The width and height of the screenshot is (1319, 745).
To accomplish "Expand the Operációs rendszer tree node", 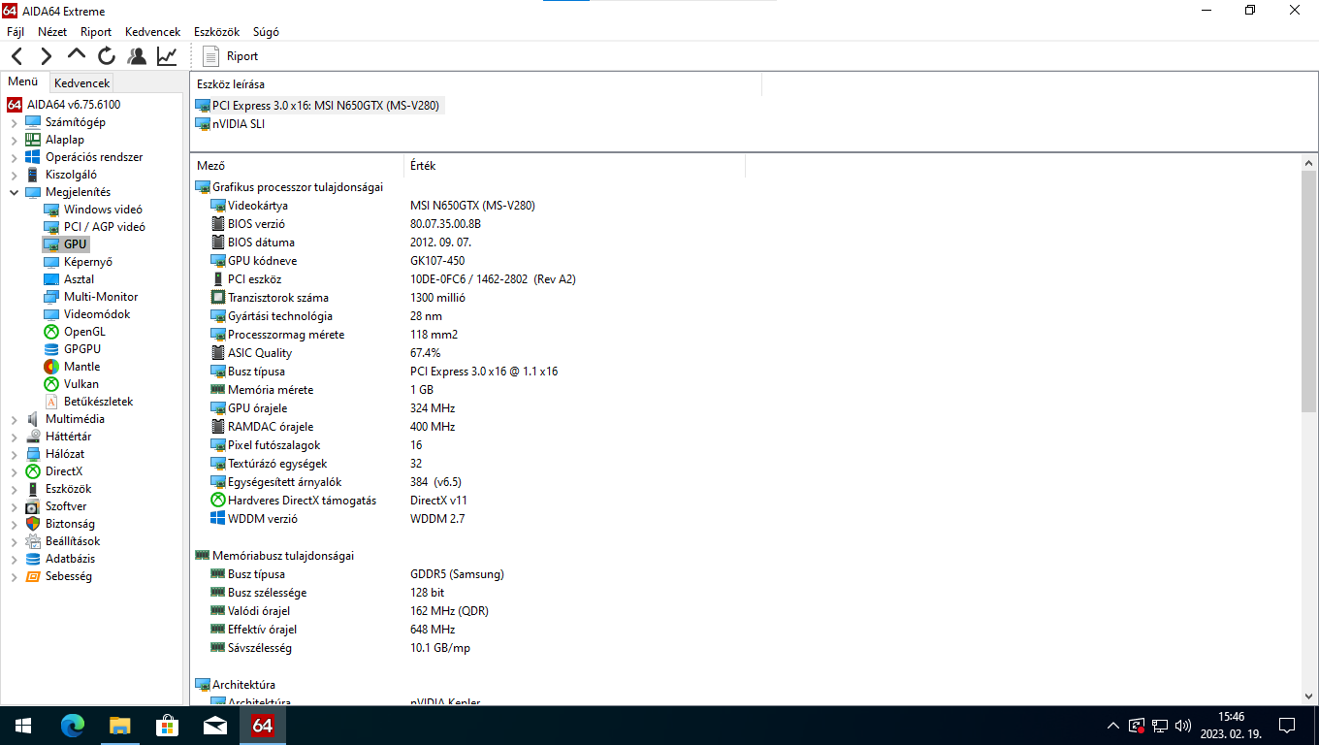I will (15, 157).
